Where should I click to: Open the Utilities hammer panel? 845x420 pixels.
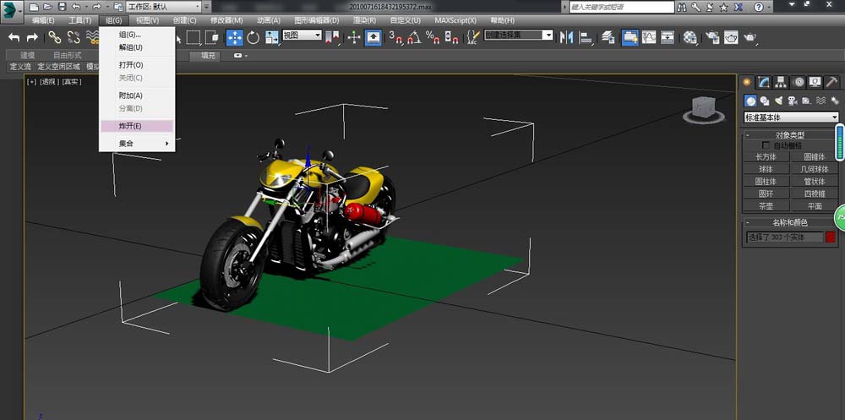tap(832, 82)
